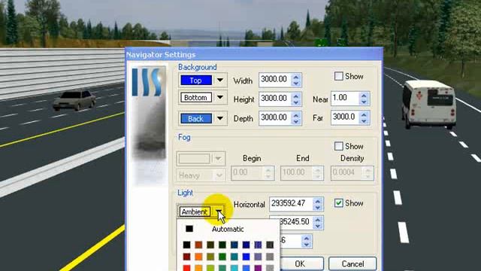Increase the third light spinner value
This screenshot has width=481, height=271.
coord(306,238)
